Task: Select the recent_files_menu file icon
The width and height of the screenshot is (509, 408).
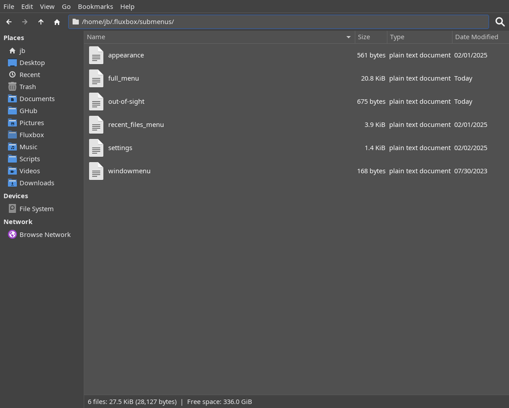Action: [96, 124]
